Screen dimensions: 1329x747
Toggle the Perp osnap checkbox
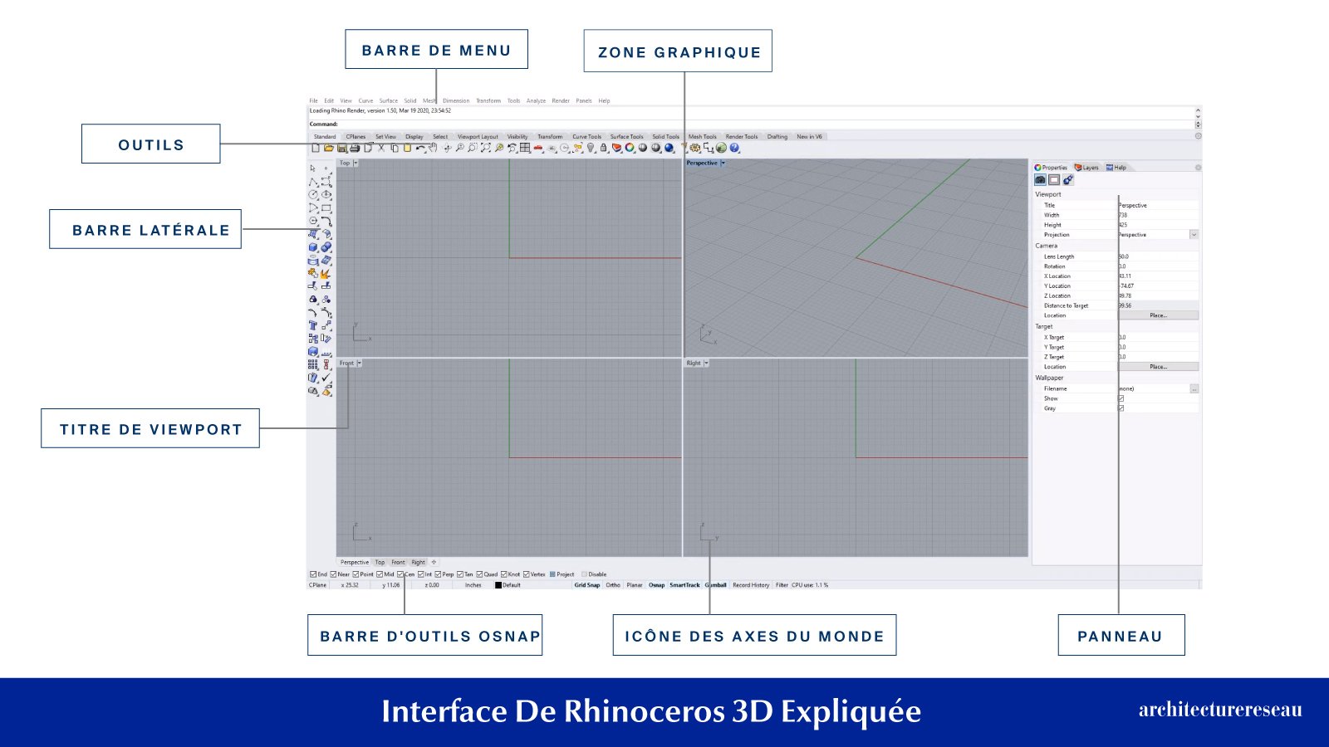tap(438, 574)
